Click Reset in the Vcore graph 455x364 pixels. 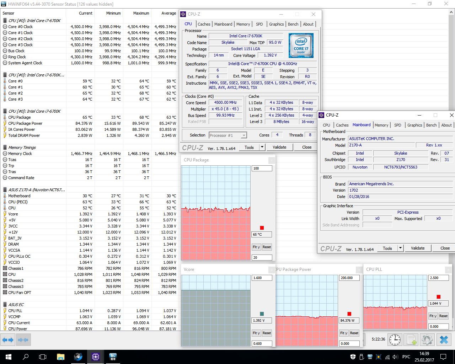point(267,333)
